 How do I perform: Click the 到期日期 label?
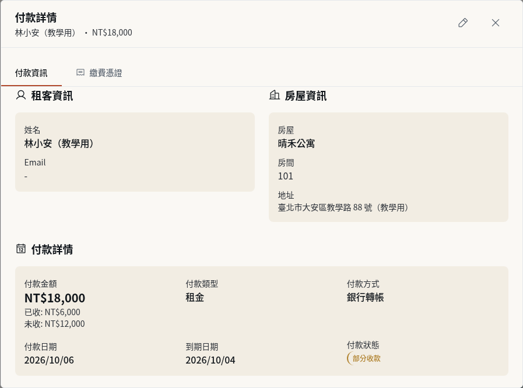point(202,347)
